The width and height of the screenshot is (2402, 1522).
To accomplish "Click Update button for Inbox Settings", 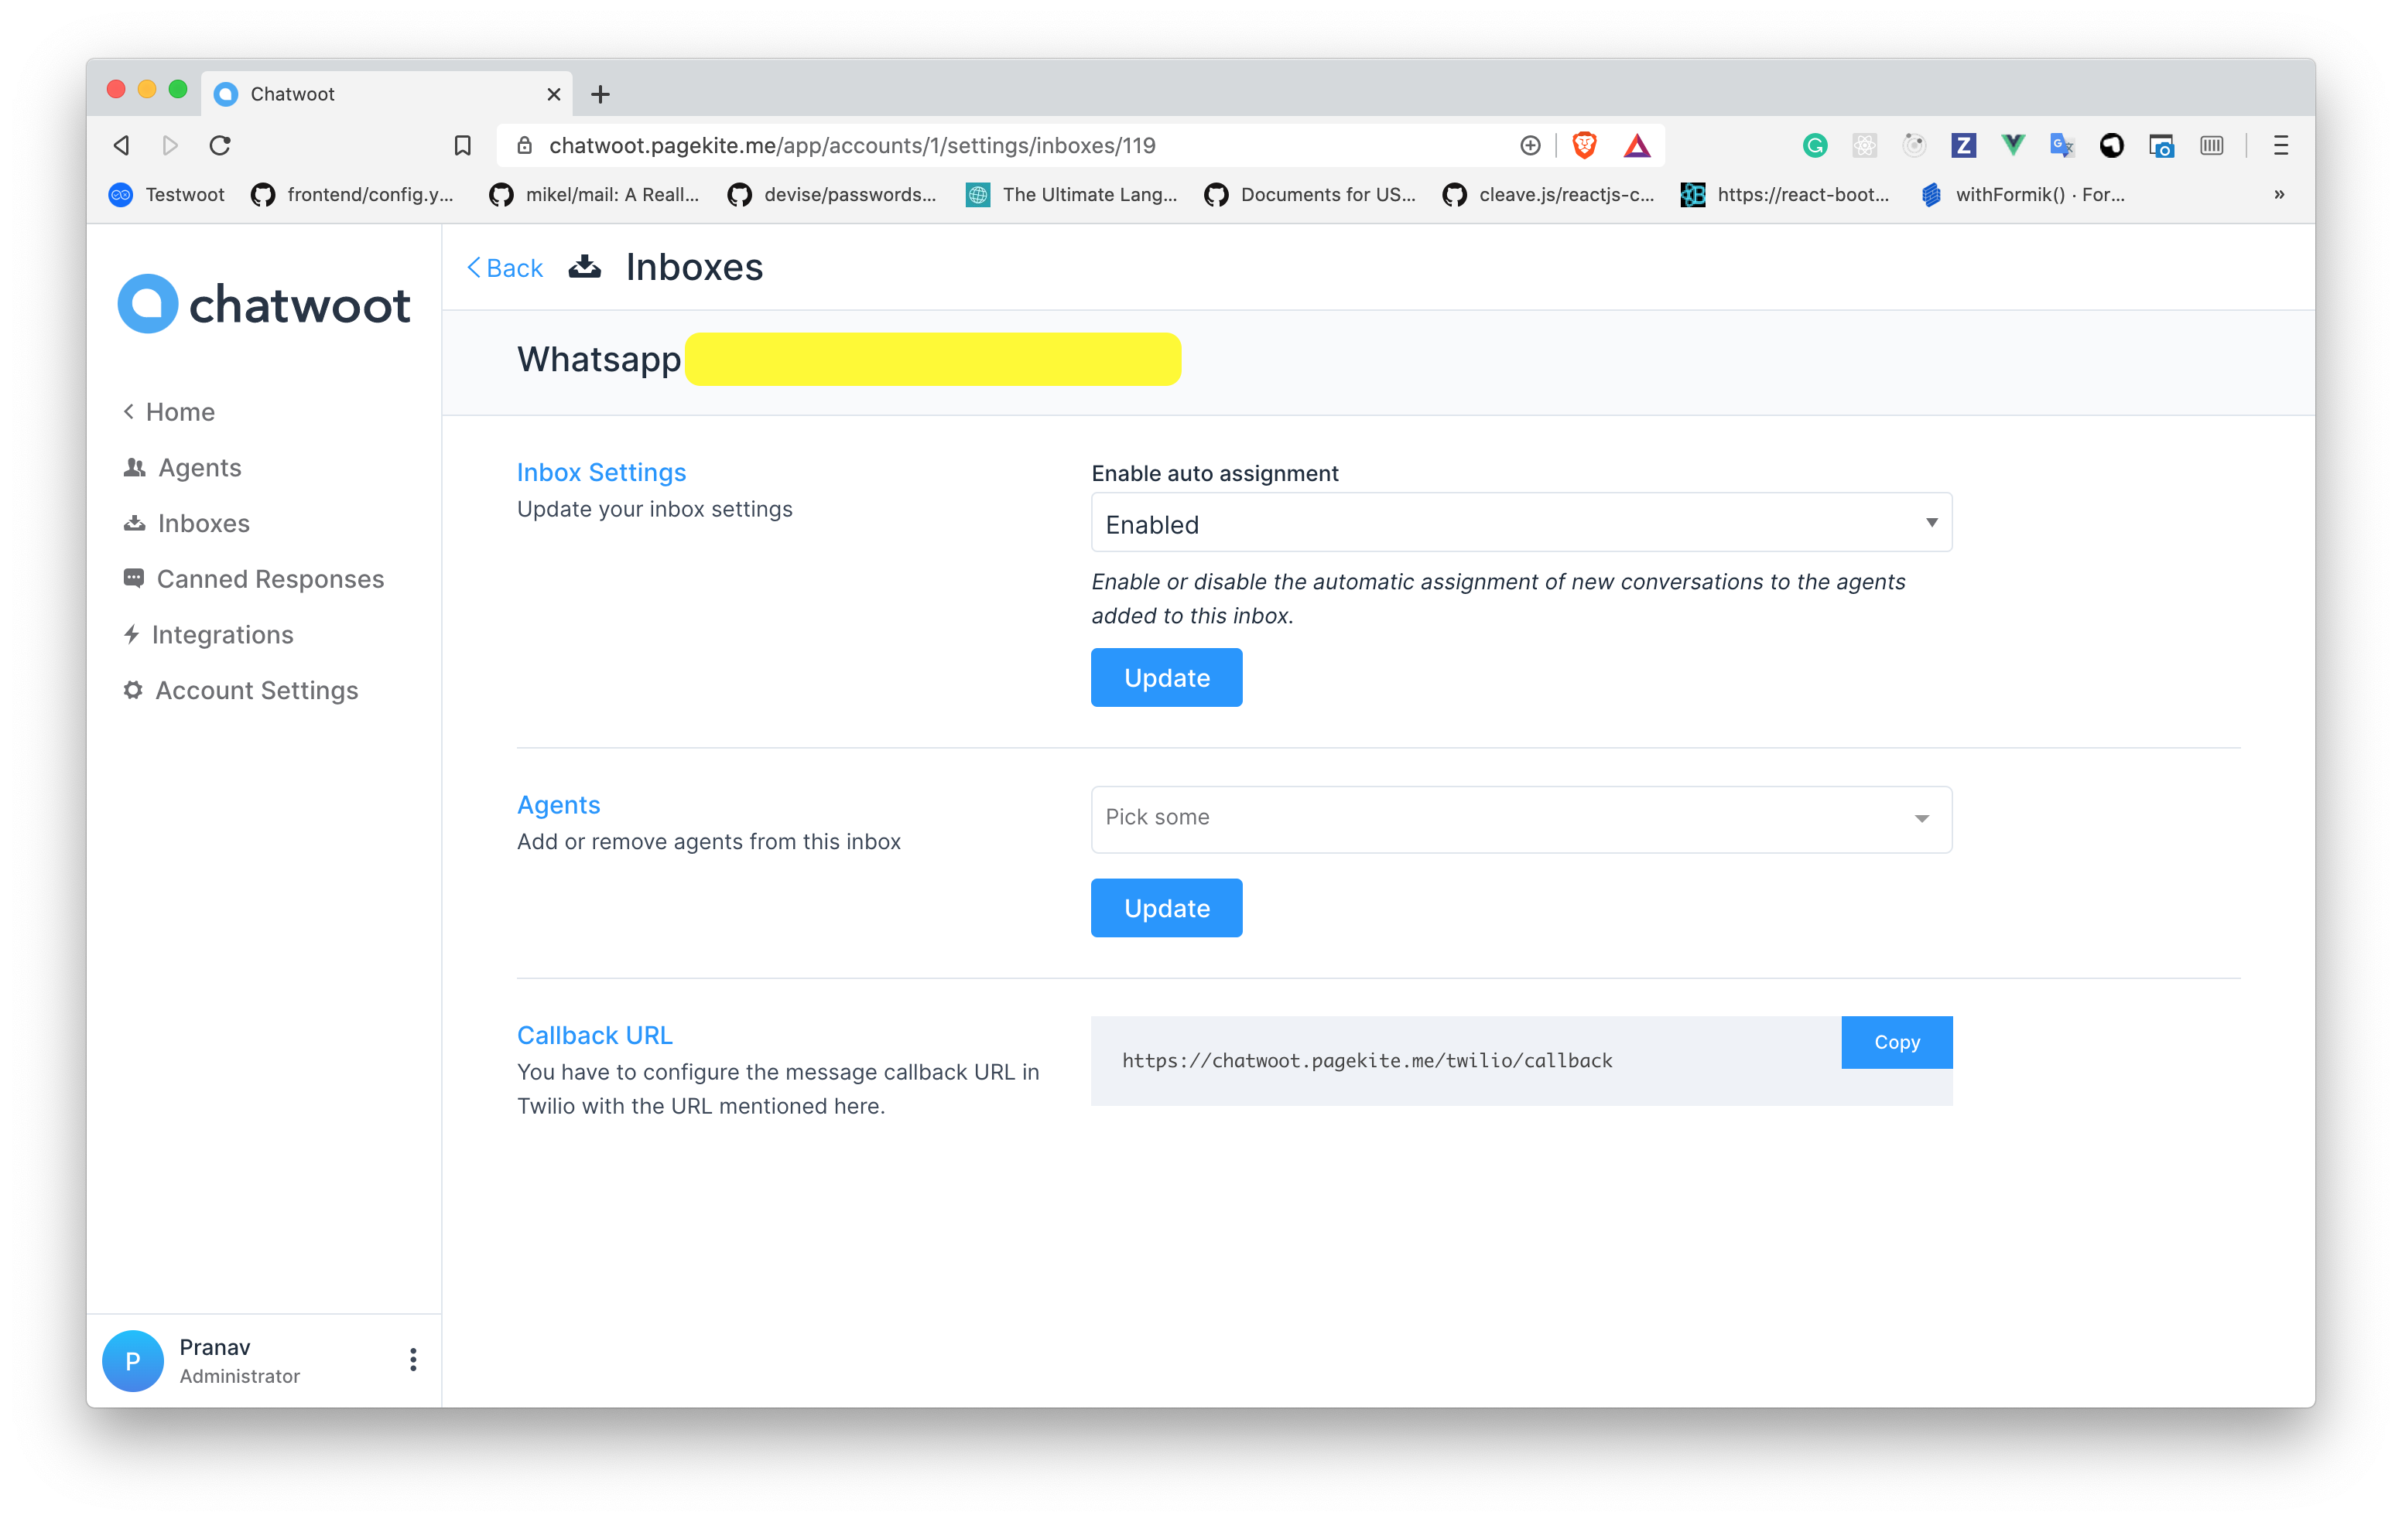I will (1166, 677).
